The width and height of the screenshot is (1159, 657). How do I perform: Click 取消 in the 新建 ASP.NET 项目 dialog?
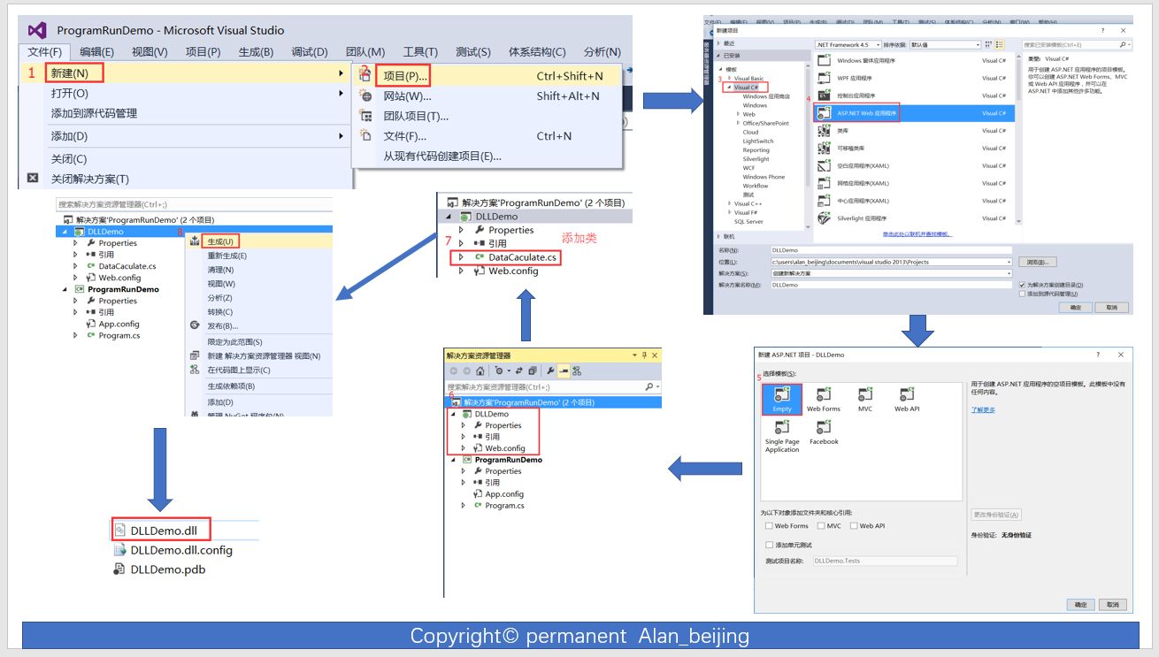pyautogui.click(x=1111, y=605)
